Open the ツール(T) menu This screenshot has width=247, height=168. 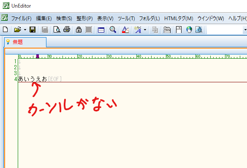(126, 19)
